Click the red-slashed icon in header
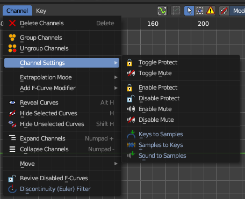This screenshot has width=245, height=199. 224,11
